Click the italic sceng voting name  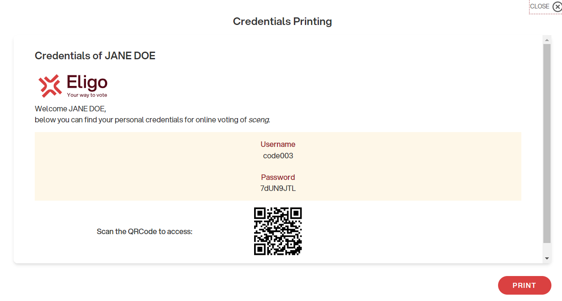tap(259, 120)
